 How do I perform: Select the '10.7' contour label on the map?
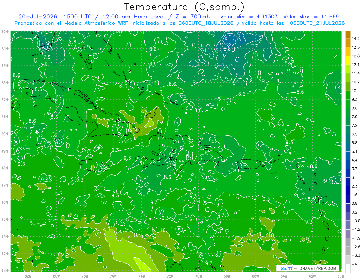(113, 229)
